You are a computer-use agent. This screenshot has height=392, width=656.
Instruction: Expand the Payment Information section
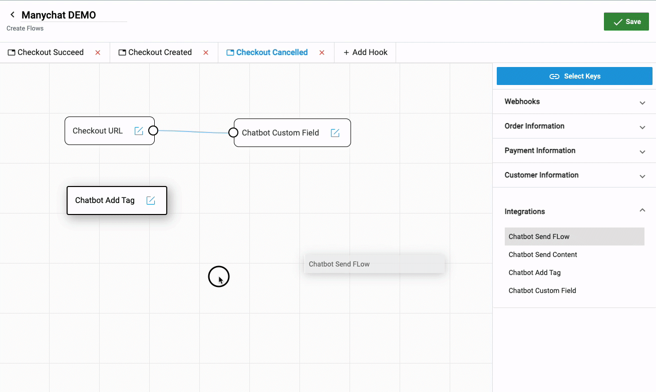[574, 150]
